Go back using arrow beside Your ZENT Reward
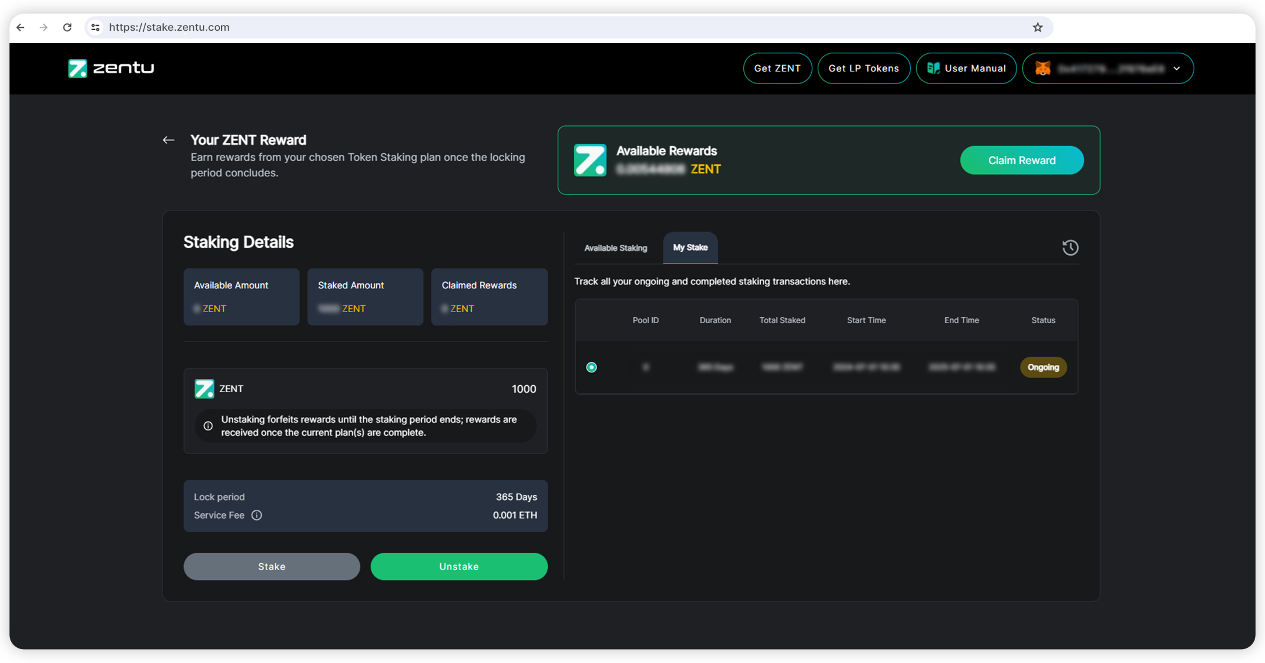 point(168,140)
